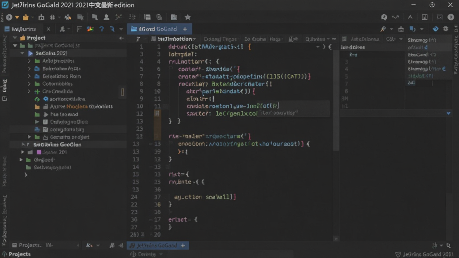Screen dimensions: 459x258
Task: Open the De Crone editor menu item
Action: coord(255,39)
